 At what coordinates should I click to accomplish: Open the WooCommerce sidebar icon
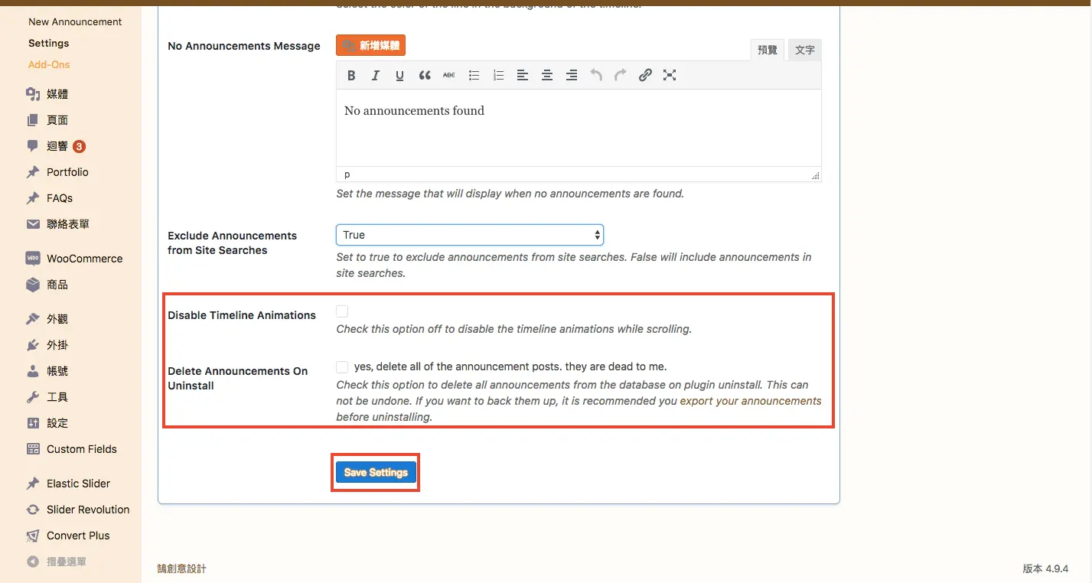pos(33,259)
